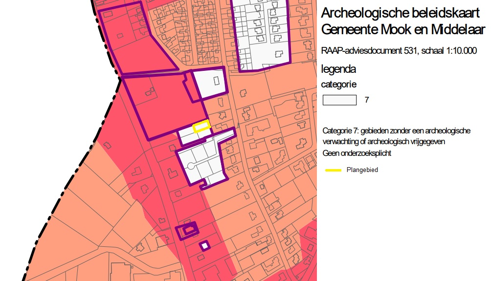Click 'RAAP-adviesdocument 531, schaal 1:10.000'

click(x=399, y=51)
